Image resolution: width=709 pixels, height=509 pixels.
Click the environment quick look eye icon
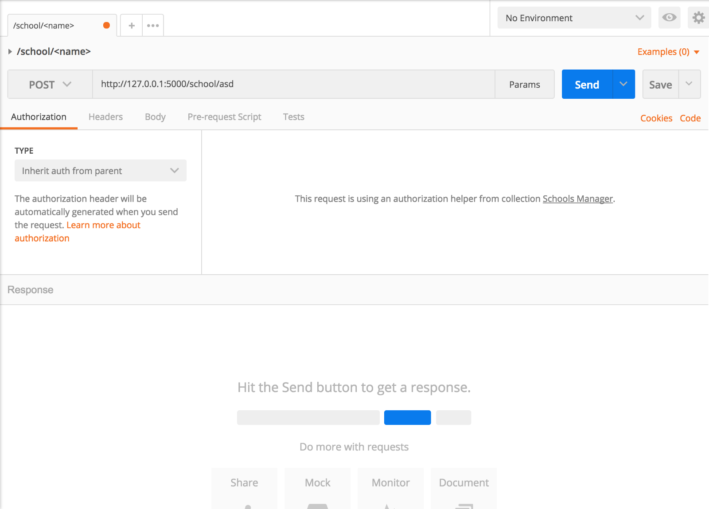coord(669,18)
